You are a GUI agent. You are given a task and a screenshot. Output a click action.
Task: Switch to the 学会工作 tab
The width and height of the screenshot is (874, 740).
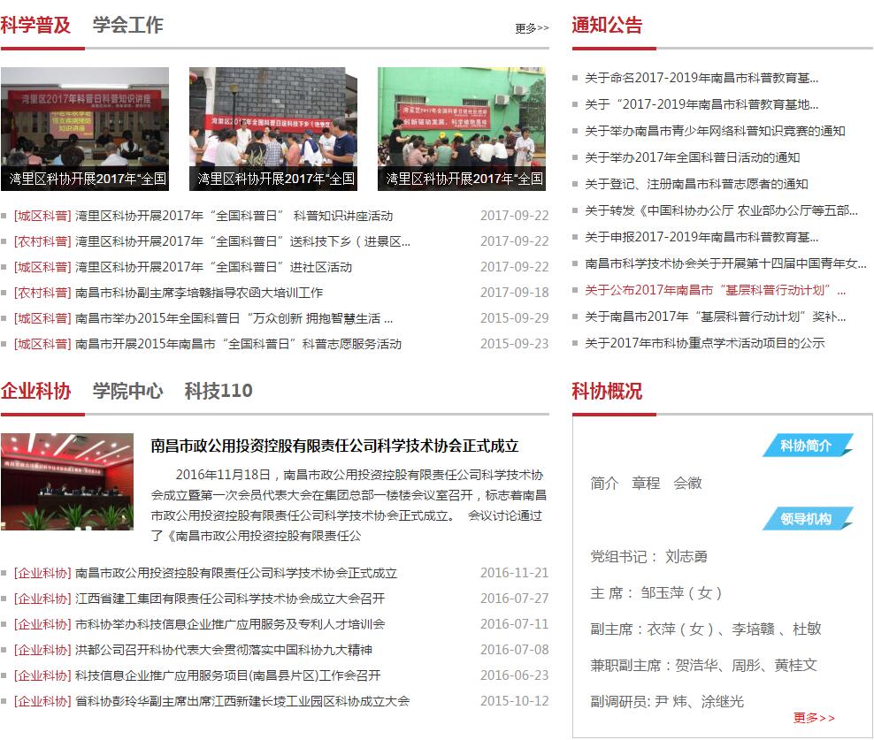127,26
